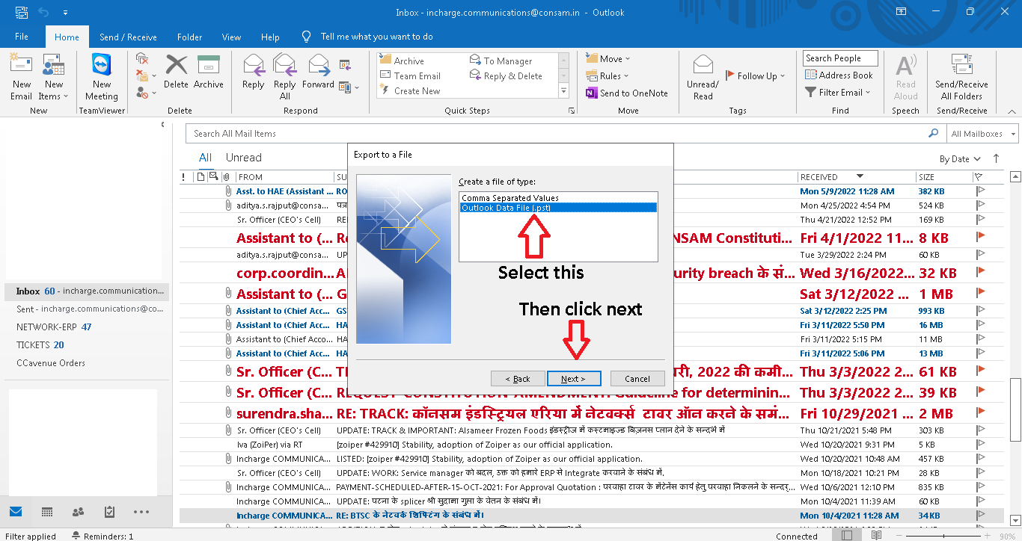Open Calendar from navigation bar
This screenshot has height=541, width=1022.
point(47,512)
